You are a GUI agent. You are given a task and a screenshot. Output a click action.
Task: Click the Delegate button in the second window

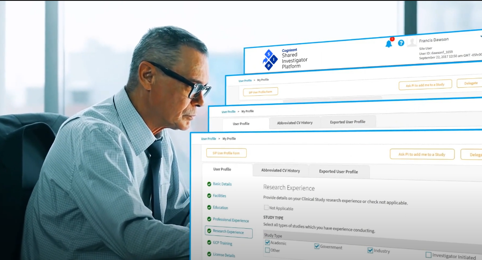coord(470,83)
